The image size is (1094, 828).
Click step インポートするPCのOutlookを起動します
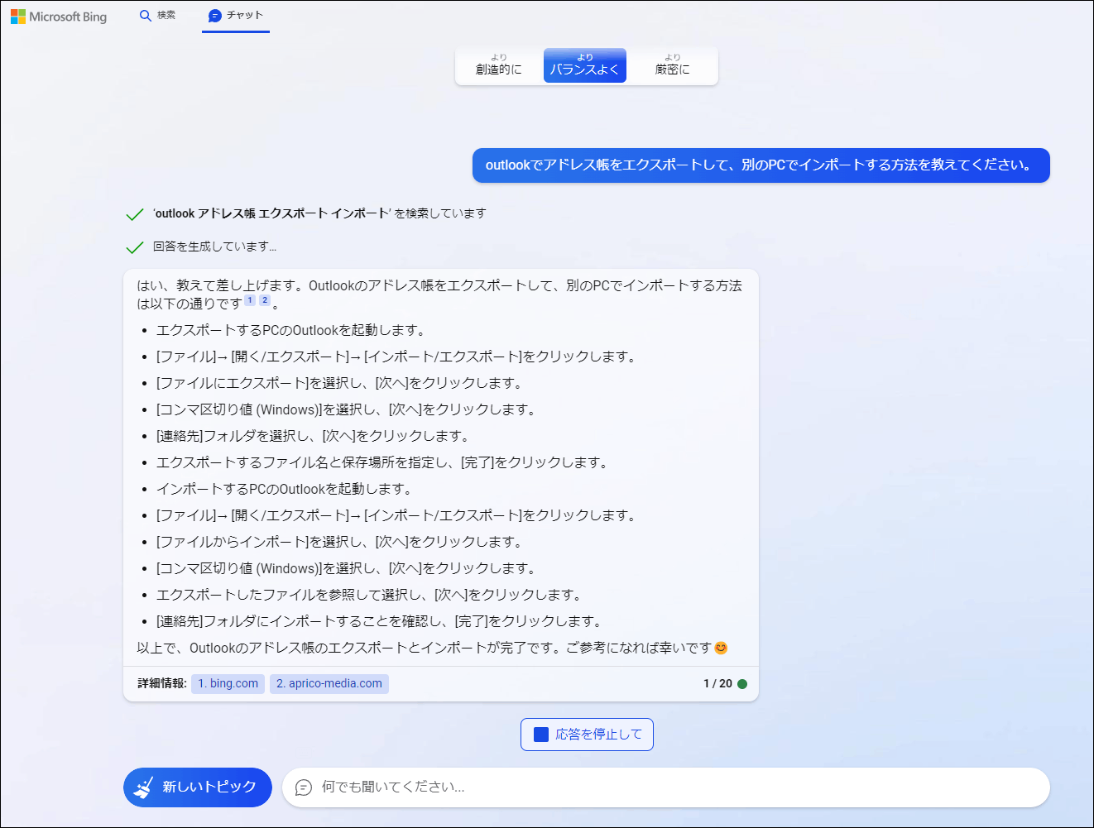pyautogui.click(x=284, y=489)
